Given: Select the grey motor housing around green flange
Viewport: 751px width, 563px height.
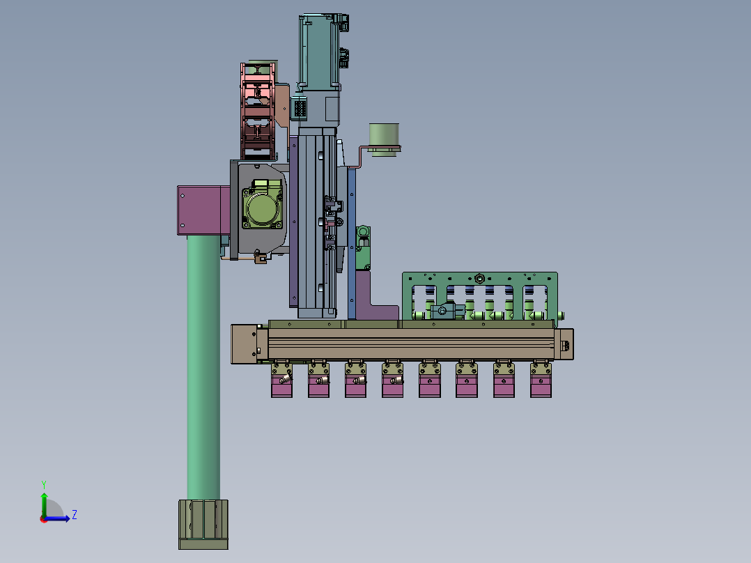Looking at the screenshot, I should point(263,209).
